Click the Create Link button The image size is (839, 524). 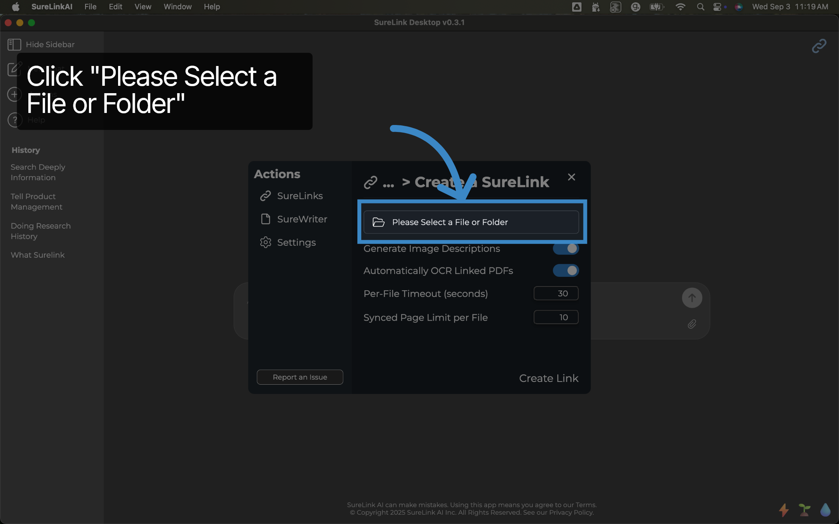tap(549, 378)
